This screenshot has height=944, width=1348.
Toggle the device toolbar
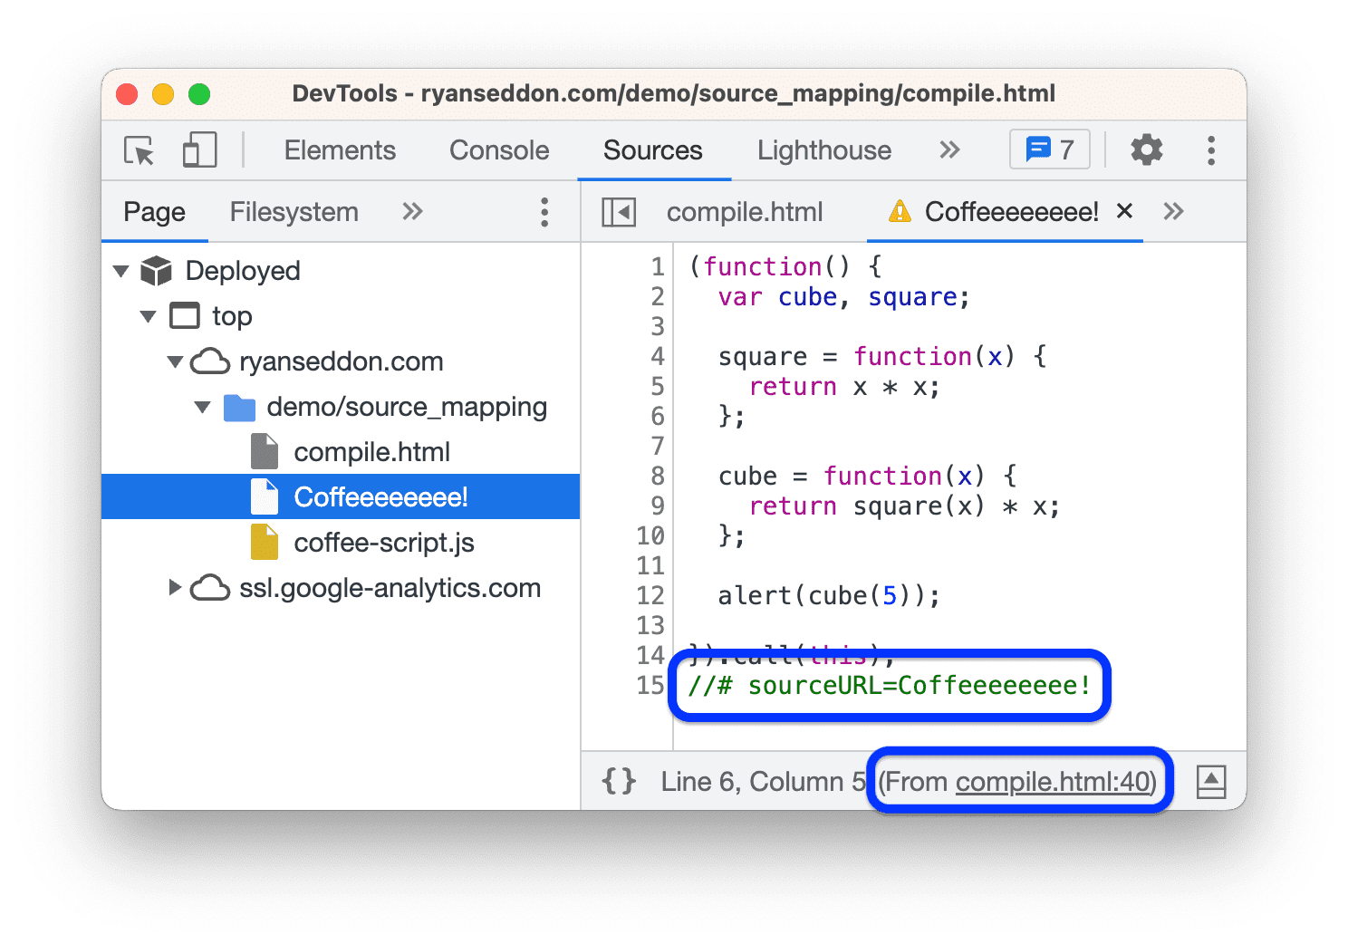[x=199, y=150]
